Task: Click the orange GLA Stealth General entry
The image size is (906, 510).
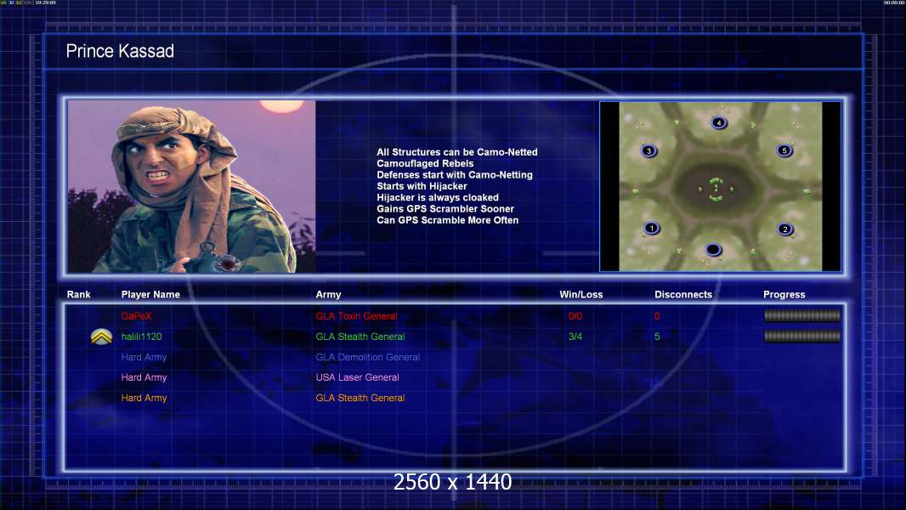Action: click(360, 398)
